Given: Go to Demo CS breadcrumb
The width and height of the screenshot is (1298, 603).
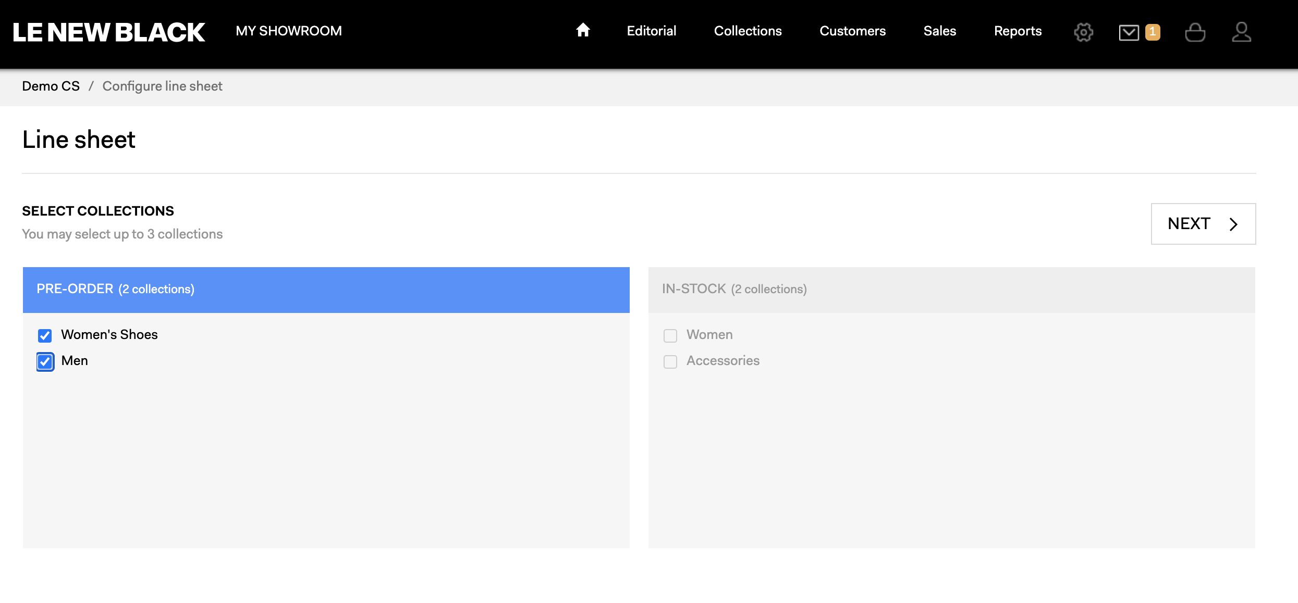Looking at the screenshot, I should tap(51, 86).
